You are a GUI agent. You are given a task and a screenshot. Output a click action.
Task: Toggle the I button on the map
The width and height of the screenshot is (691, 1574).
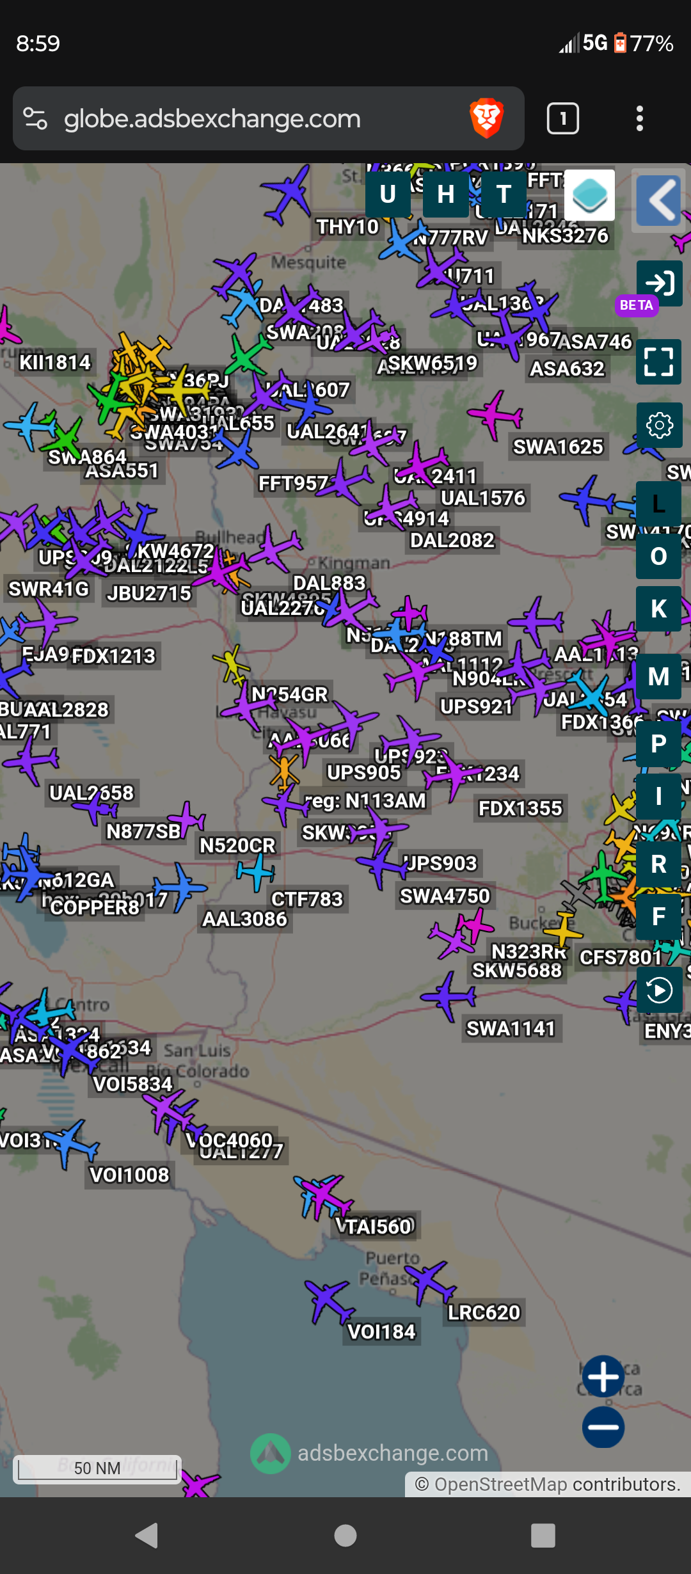[658, 797]
